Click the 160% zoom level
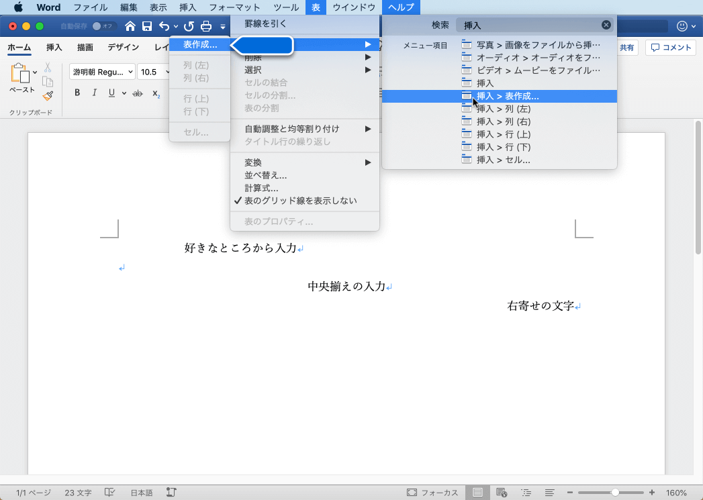This screenshot has height=500, width=703. pyautogui.click(x=676, y=493)
